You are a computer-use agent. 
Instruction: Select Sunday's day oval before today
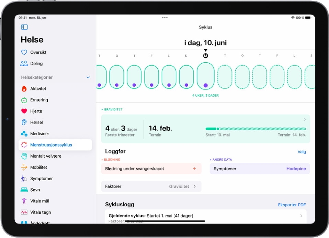coord(186,77)
